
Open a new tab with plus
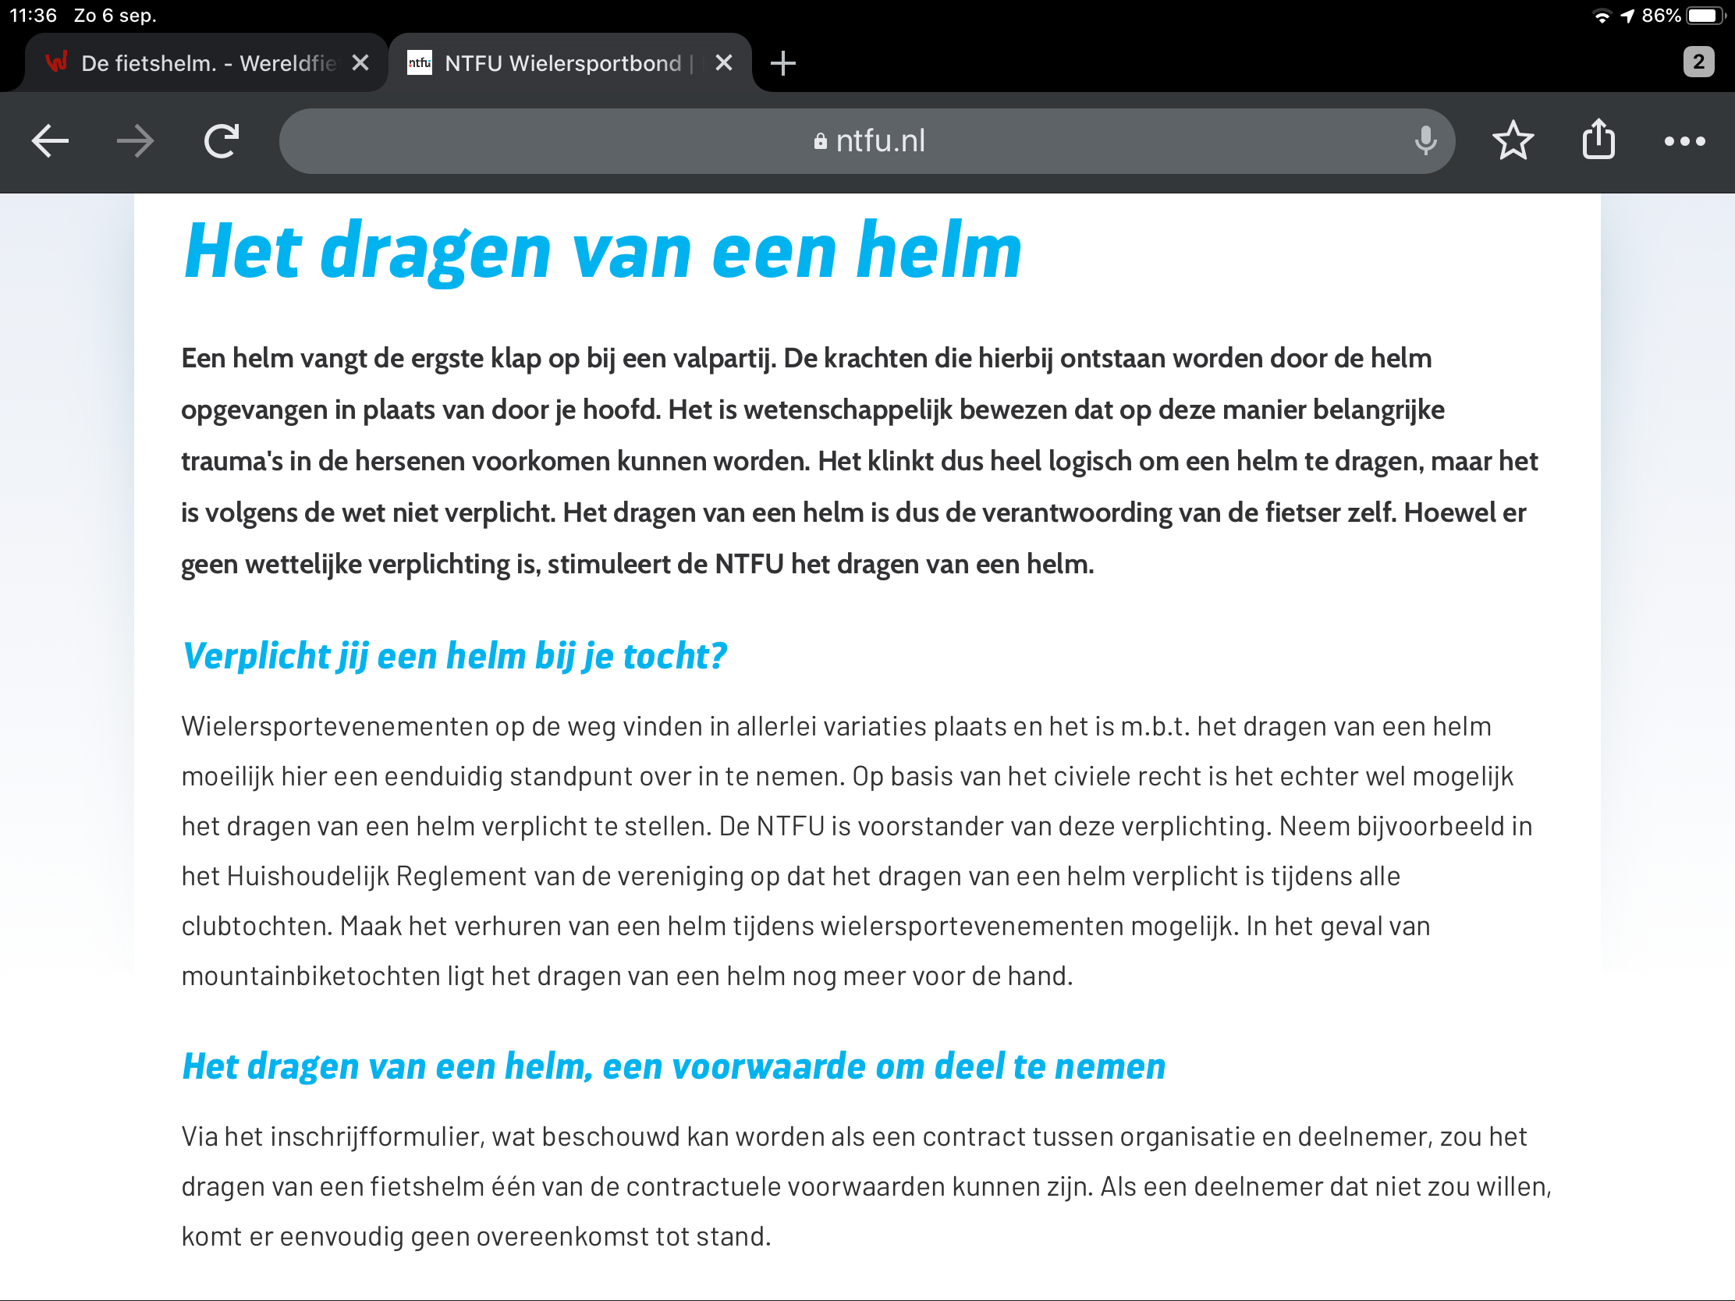pyautogui.click(x=782, y=62)
